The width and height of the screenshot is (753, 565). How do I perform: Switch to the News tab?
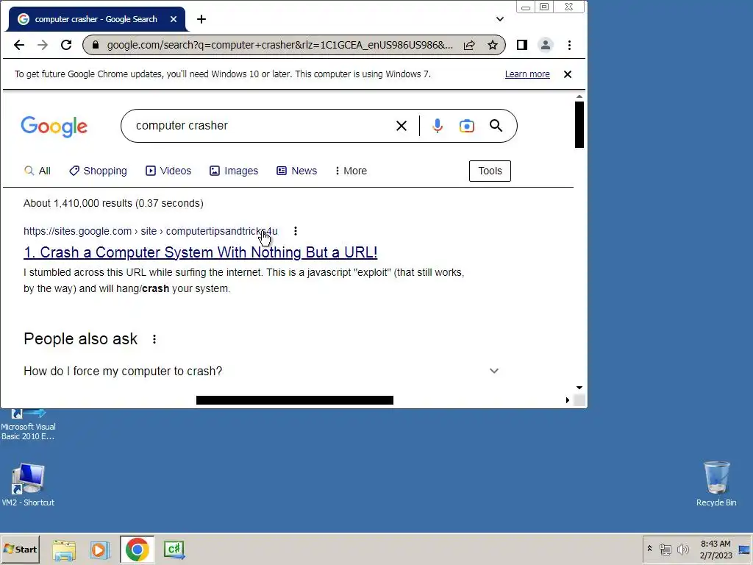coord(297,171)
